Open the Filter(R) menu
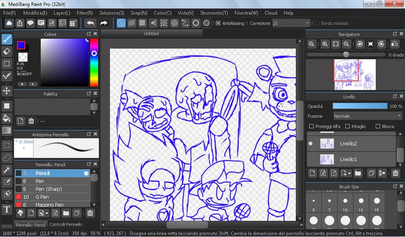This screenshot has height=237, width=405. pos(85,13)
